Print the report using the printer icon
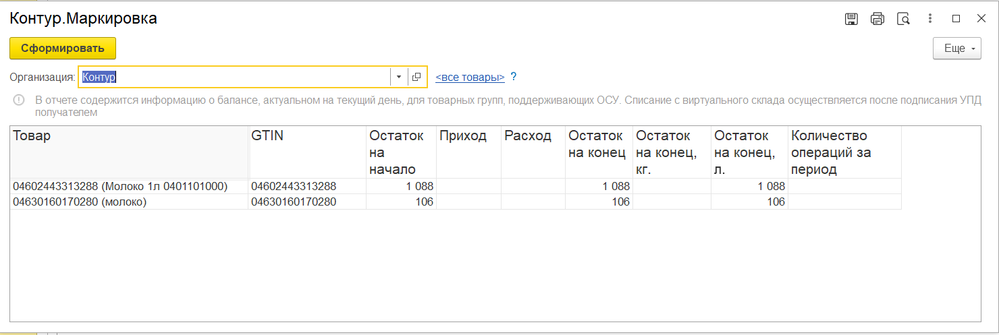The image size is (999, 335). [878, 19]
